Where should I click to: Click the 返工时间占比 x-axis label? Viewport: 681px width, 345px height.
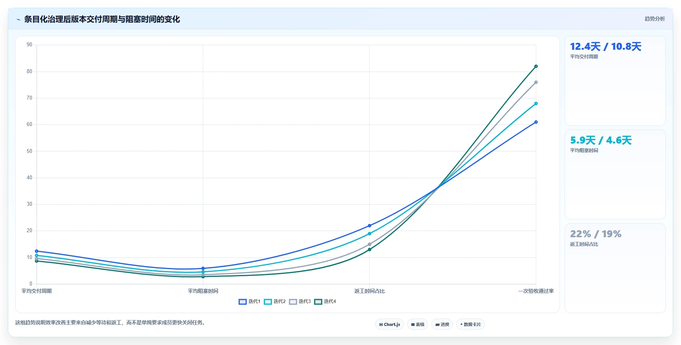tap(370, 291)
